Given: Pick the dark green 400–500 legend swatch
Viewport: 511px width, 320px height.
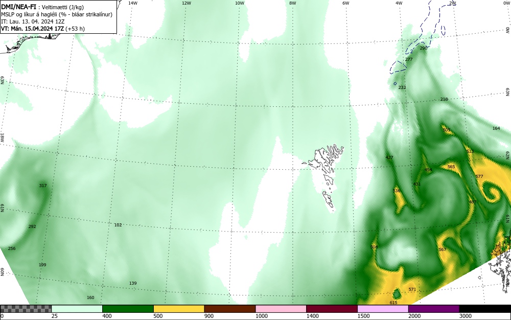Looking at the screenshot, I should click(x=128, y=309).
